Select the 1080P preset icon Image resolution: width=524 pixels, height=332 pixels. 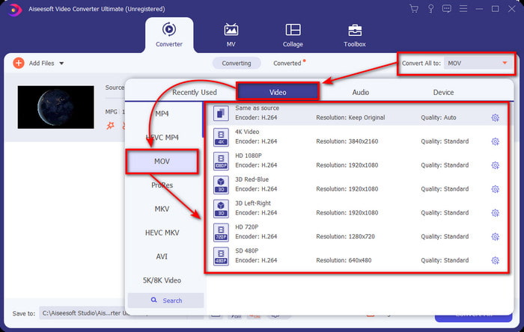coord(221,161)
